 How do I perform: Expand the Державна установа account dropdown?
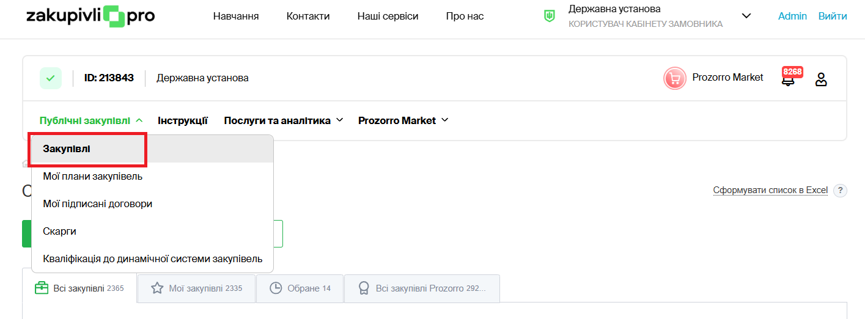coord(746,16)
